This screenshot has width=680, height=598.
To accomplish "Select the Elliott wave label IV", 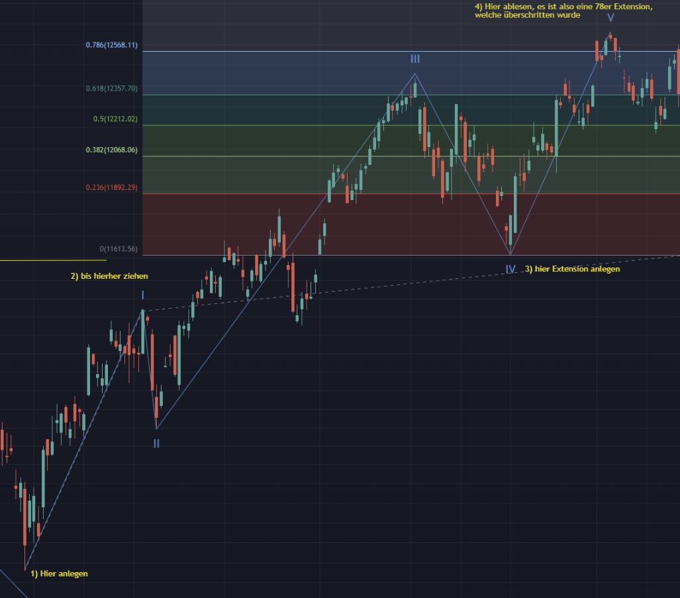I will pos(511,270).
